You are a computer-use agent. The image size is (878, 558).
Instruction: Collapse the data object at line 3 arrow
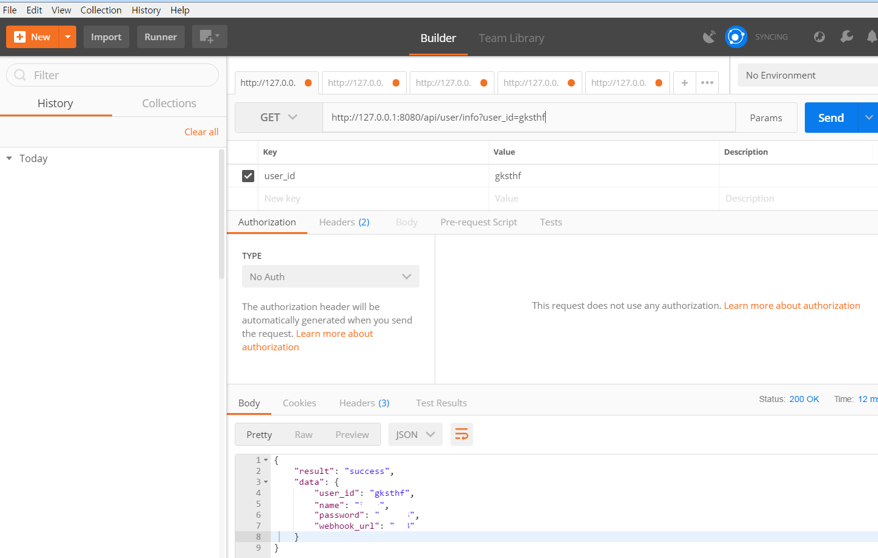(x=266, y=482)
